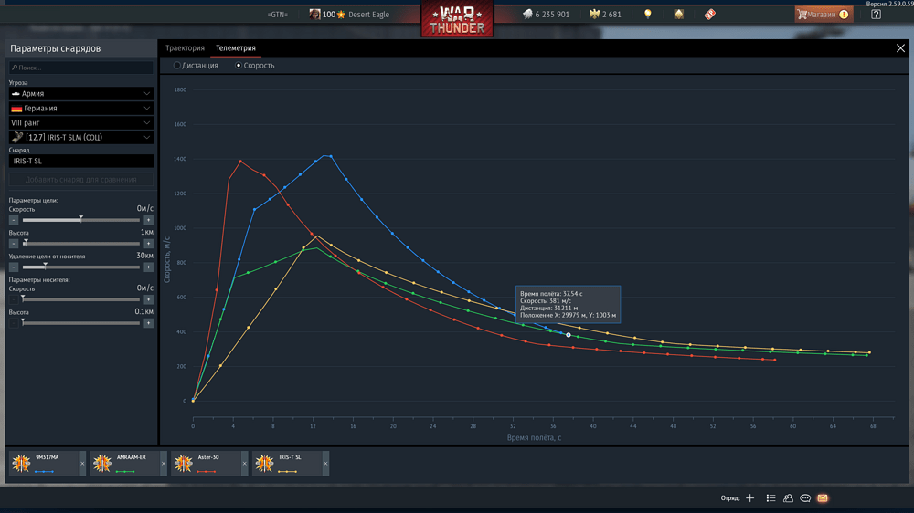Open the contacts people icon

click(788, 497)
